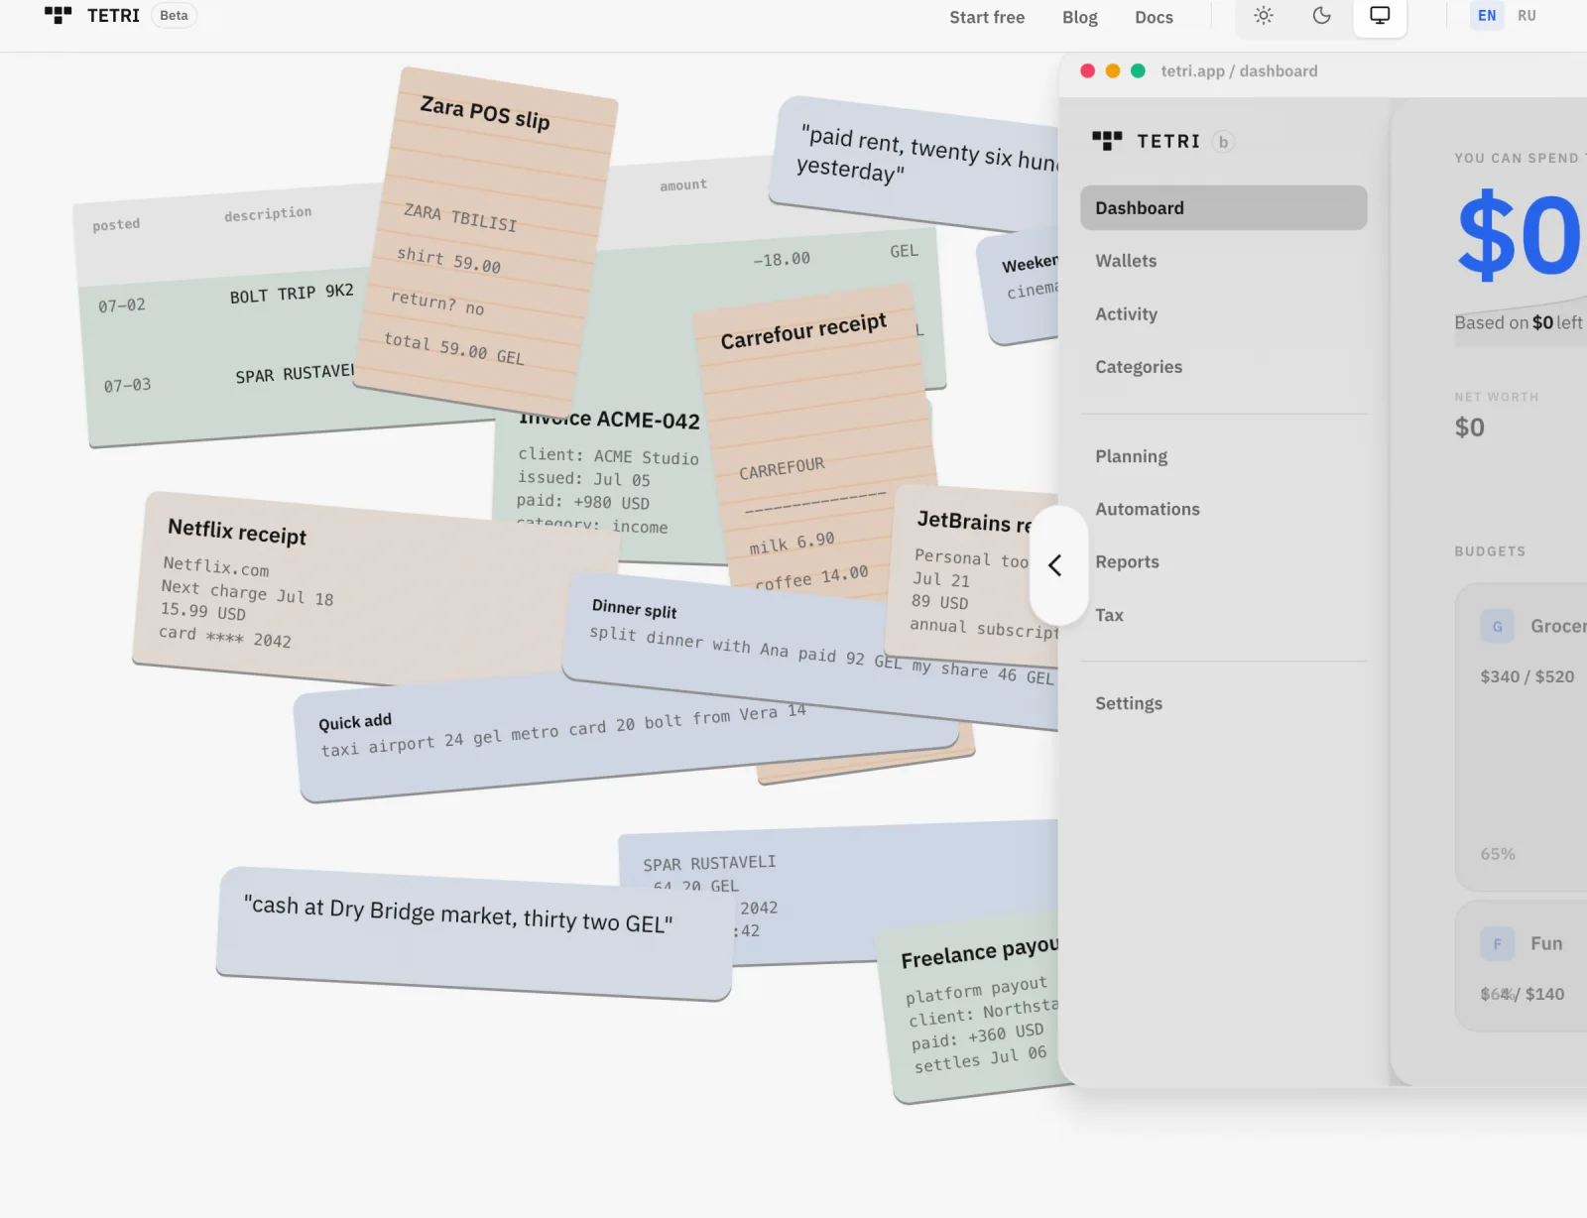The width and height of the screenshot is (1587, 1218).
Task: Click the Dry Bridge market cash quote card
Action: (x=474, y=932)
